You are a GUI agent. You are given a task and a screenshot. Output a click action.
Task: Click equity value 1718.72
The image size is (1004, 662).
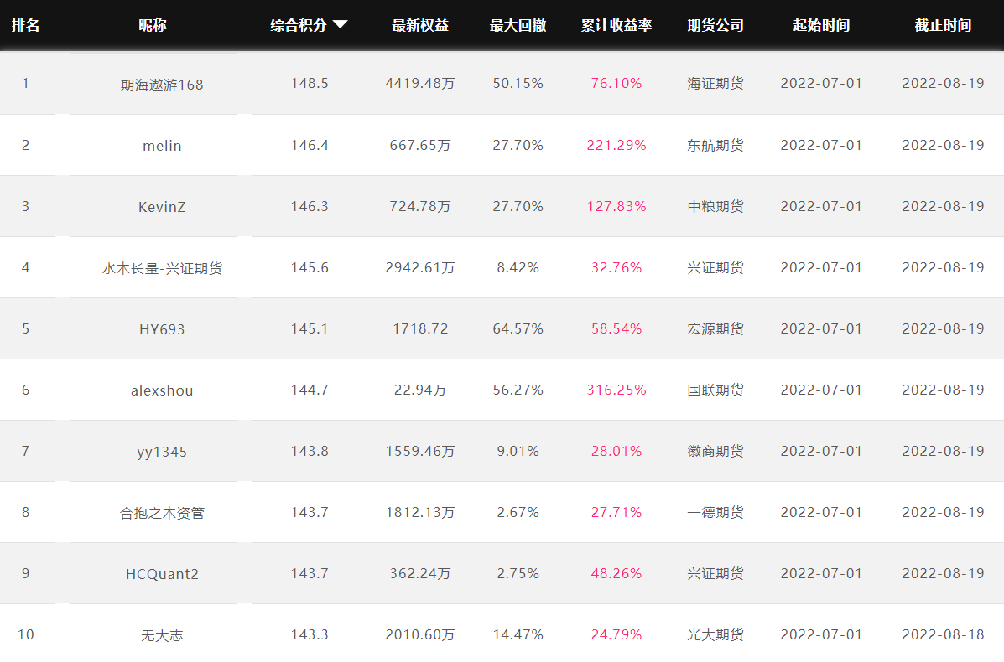420,328
